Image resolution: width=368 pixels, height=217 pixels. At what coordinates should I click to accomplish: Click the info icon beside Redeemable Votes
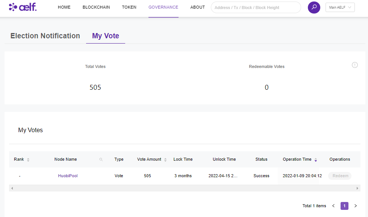click(354, 65)
